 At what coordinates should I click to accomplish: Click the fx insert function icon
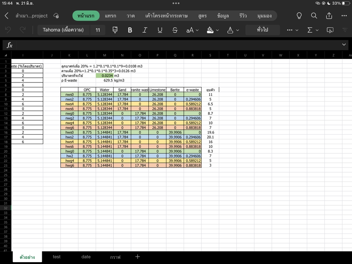click(10, 45)
